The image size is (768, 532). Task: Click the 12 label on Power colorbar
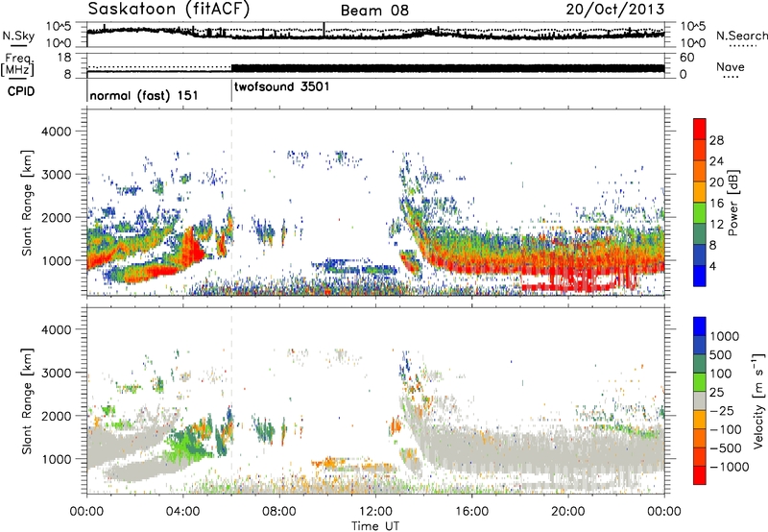pos(716,225)
